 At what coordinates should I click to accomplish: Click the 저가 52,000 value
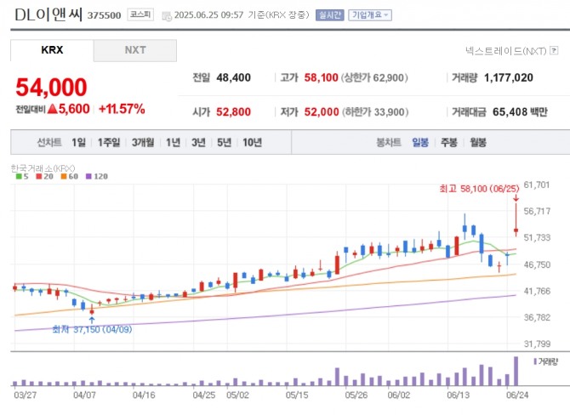pyautogui.click(x=322, y=112)
